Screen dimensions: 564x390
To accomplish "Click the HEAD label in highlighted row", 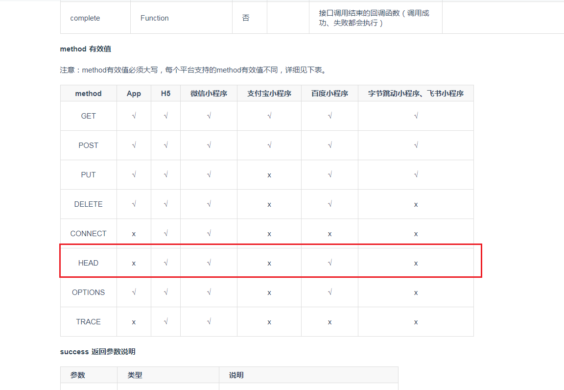I will (x=88, y=263).
